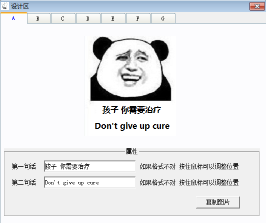266x223 pixels.
Task: Click the 复制图片 button
Action: pos(218,202)
